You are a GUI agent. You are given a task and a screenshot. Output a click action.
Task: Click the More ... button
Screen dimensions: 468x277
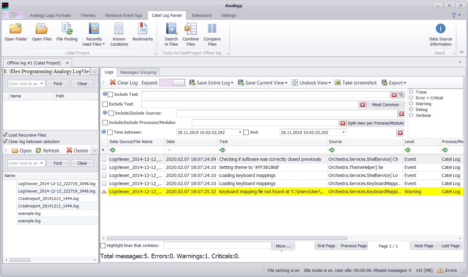click(x=283, y=246)
